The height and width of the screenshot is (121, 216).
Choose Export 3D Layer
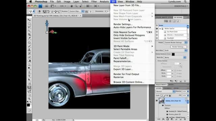click(123, 69)
